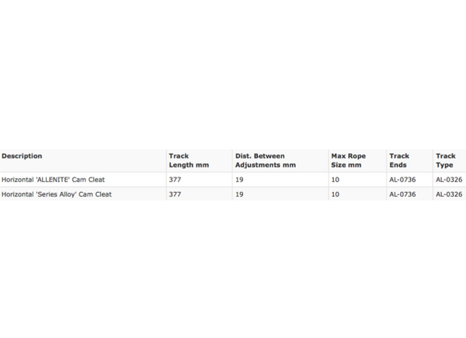
Task: Click AL-0736 in the Series Alloy row
Action: [x=402, y=194]
